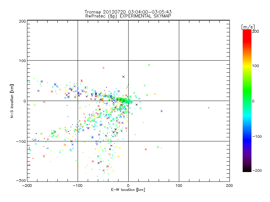This screenshot has width=270, height=202.
Task: Click the orange X marker east of origin
Action: click(x=155, y=94)
